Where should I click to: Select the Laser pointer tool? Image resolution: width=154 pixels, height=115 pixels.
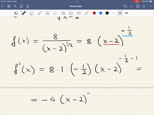point(87,13)
